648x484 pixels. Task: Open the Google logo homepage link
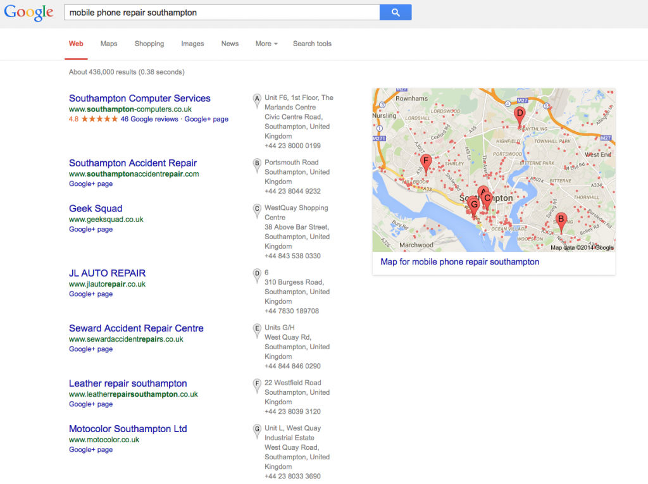point(28,13)
